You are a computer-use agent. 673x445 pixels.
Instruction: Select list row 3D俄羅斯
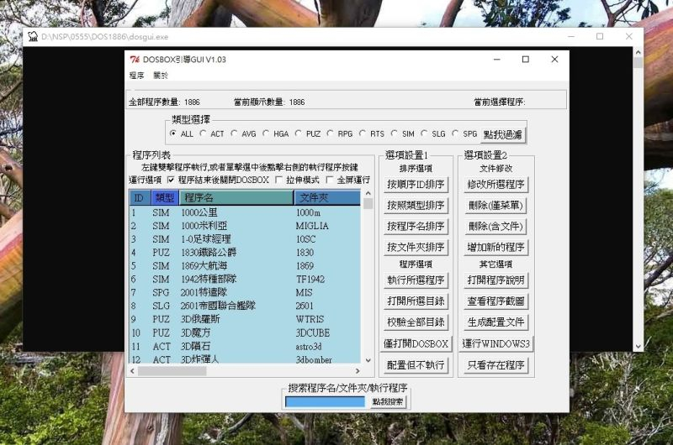245,319
